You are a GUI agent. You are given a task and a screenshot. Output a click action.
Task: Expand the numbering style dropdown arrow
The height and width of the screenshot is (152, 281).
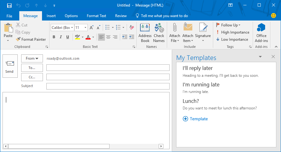pos(123,28)
